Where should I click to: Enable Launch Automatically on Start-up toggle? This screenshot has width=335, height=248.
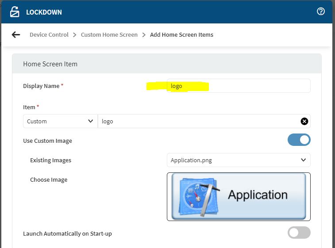pyautogui.click(x=299, y=233)
